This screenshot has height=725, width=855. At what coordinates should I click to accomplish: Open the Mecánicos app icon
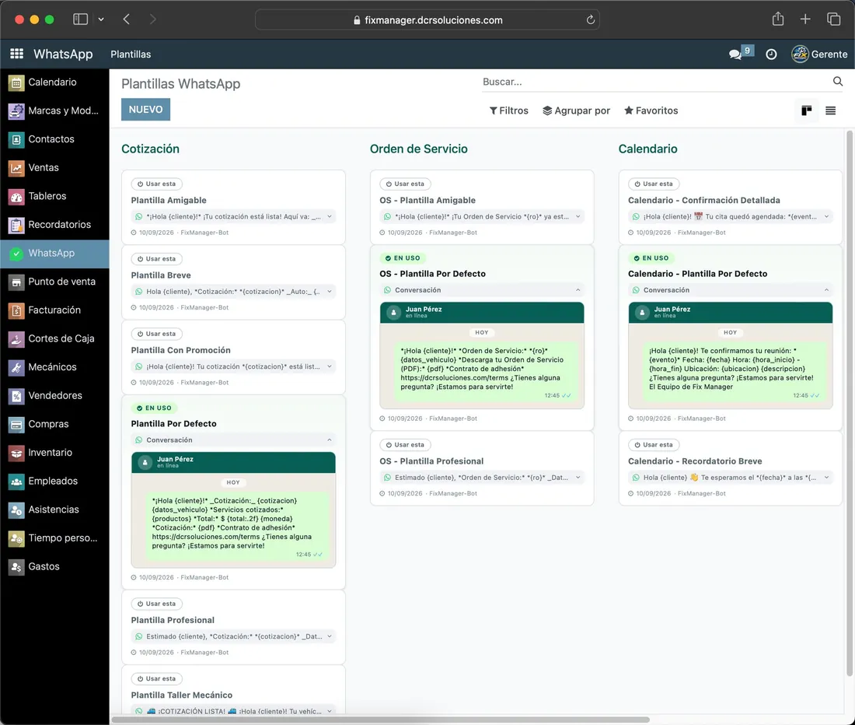click(16, 367)
